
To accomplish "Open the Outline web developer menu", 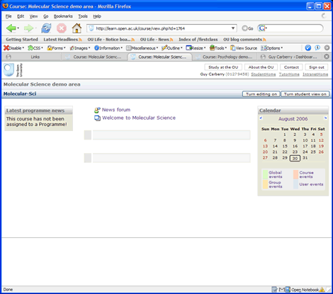I will pos(172,48).
